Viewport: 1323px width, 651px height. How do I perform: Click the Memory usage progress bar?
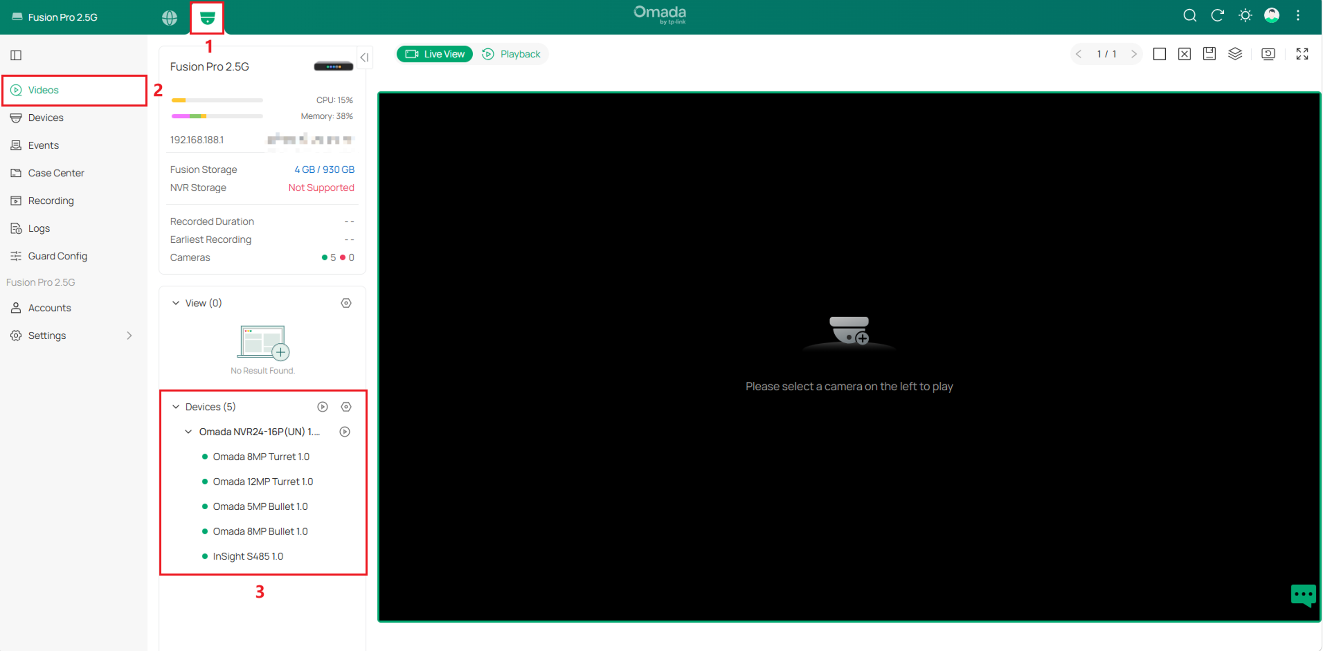coord(217,116)
